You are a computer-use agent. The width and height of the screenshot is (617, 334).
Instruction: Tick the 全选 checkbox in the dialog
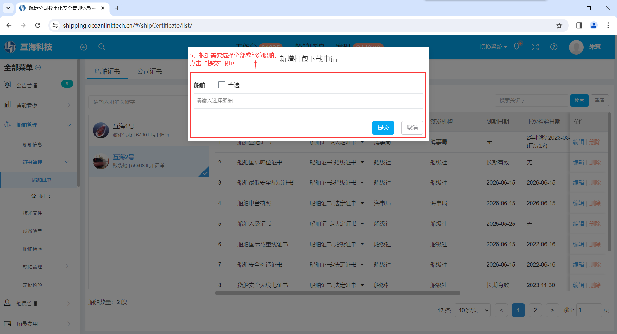pyautogui.click(x=221, y=85)
